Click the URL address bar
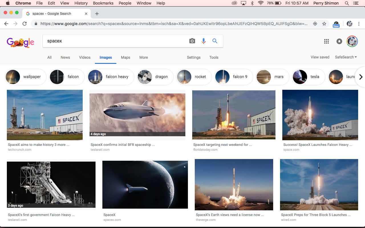The image size is (365, 228). [x=174, y=24]
